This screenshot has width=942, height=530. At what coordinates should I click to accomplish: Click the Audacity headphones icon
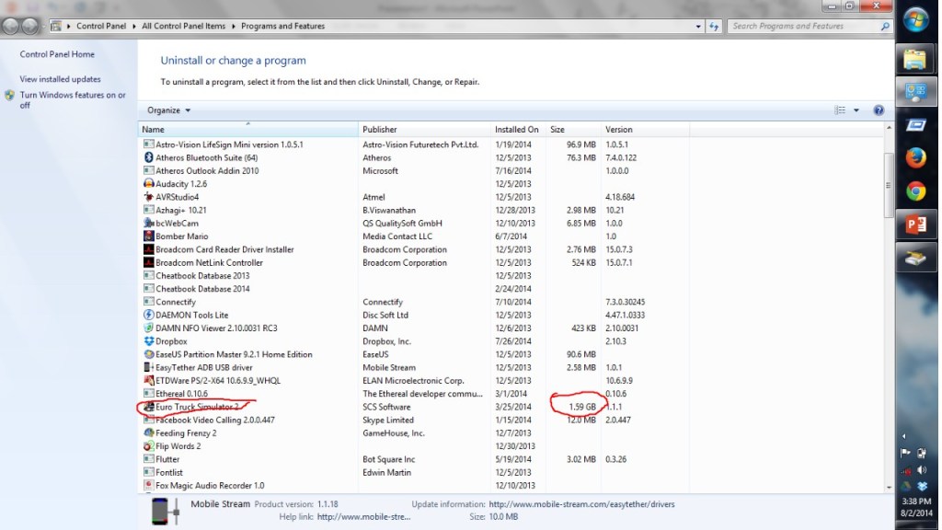(148, 184)
